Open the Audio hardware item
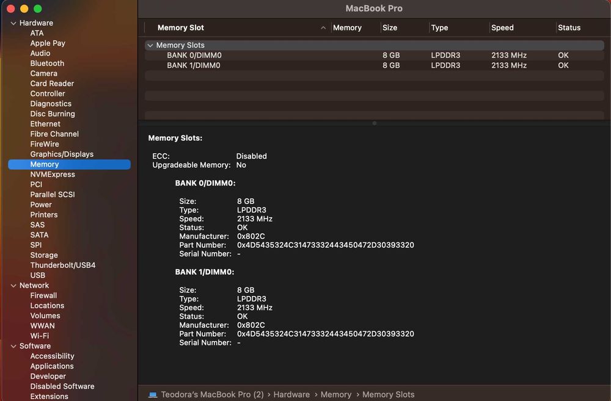 [40, 53]
